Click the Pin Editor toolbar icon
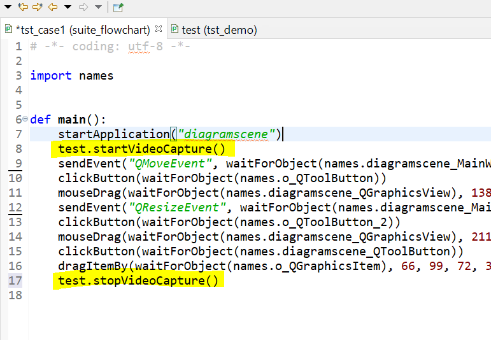This screenshot has height=340, width=491. click(118, 8)
